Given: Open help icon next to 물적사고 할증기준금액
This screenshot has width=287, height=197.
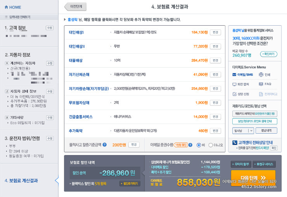Looking at the screenshot, I should click(x=104, y=145).
